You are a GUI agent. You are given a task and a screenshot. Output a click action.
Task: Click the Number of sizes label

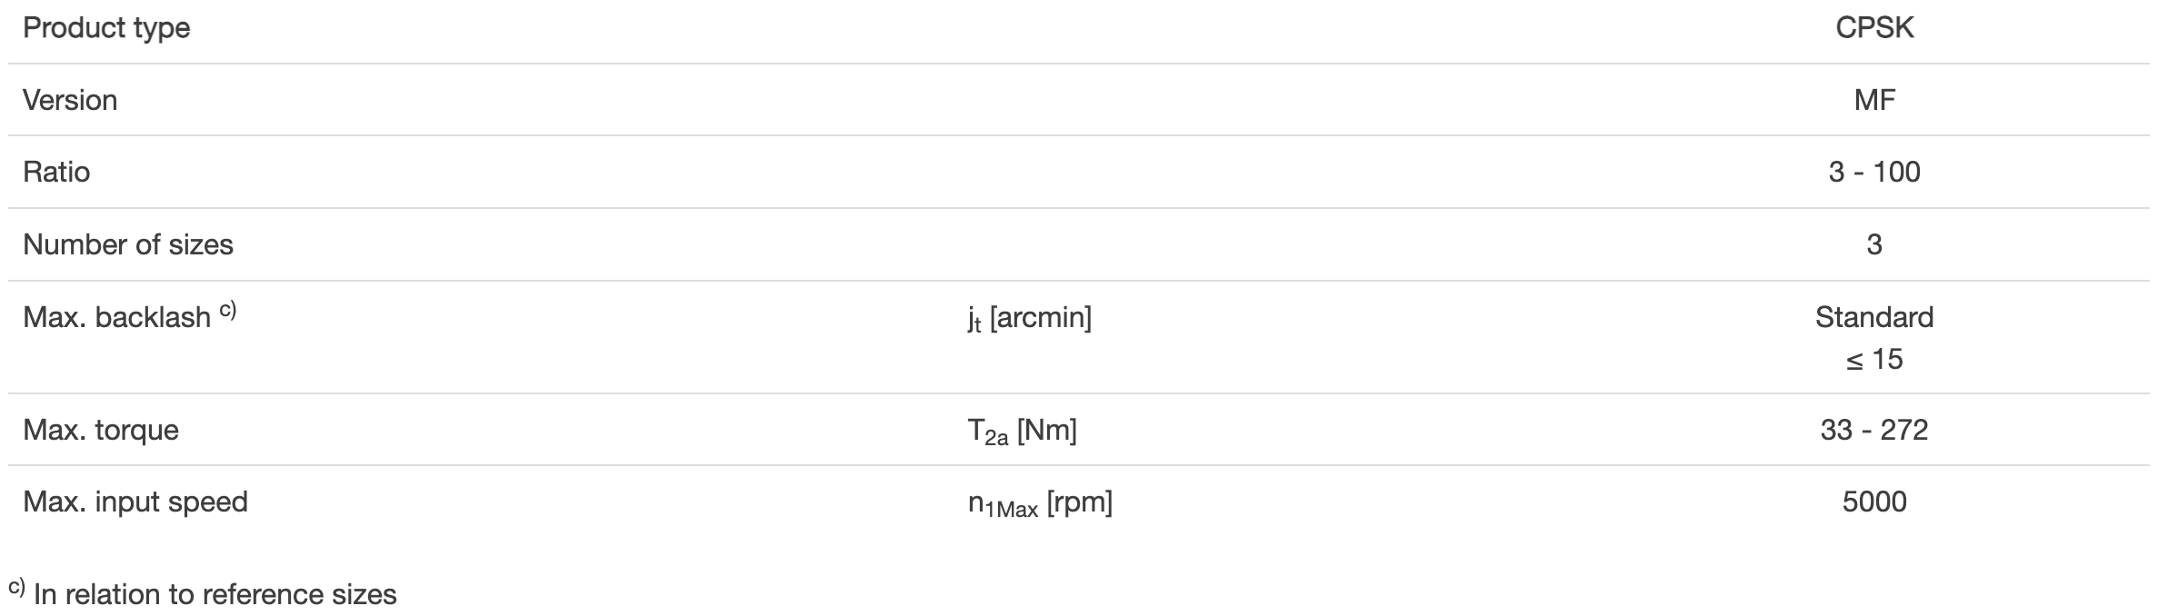pos(128,244)
